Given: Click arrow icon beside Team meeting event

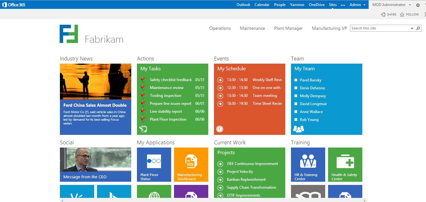Looking at the screenshot, I should click(220, 96).
